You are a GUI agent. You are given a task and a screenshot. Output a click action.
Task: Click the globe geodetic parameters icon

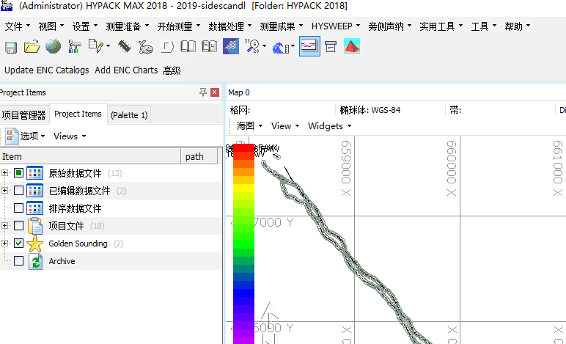click(53, 46)
